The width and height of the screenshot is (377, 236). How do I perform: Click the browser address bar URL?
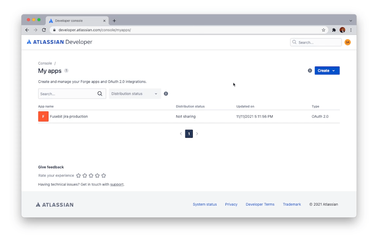pos(95,30)
